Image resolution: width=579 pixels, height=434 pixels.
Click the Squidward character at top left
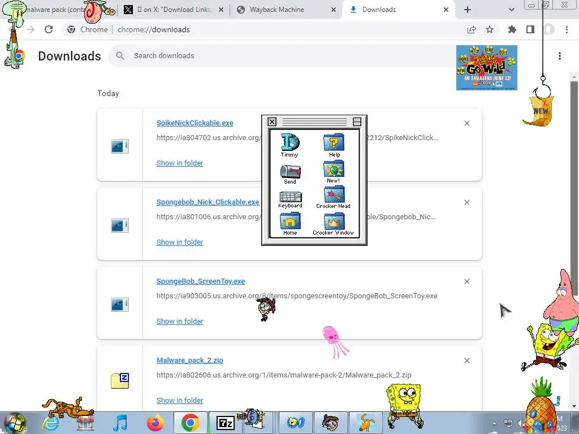pyautogui.click(x=15, y=35)
